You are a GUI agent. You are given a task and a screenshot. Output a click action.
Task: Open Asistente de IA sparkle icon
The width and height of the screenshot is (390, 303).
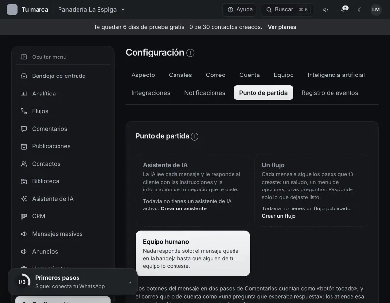click(x=24, y=199)
